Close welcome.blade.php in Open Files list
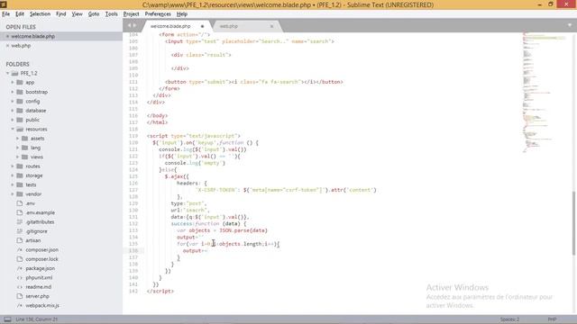The image size is (577, 324). [7, 36]
